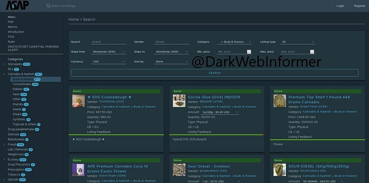Click the ASAP logo in the header
The image size is (369, 183).
click(18, 5)
